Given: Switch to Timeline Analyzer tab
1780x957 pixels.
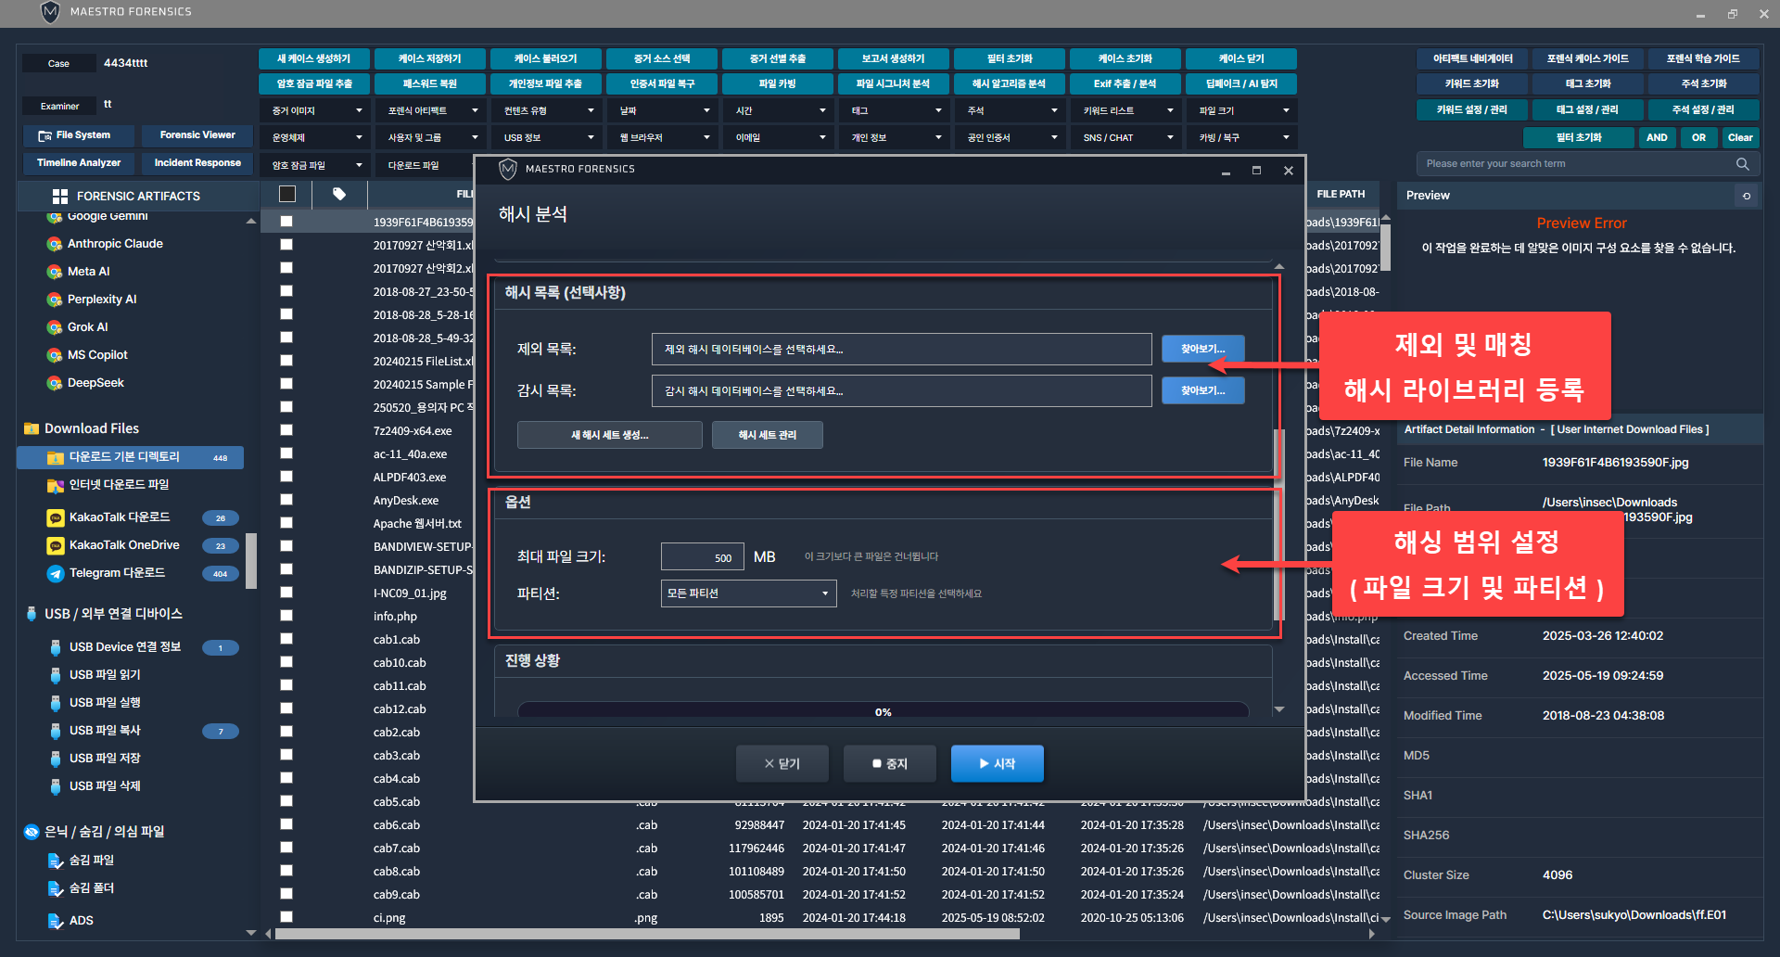Looking at the screenshot, I should [x=79, y=163].
